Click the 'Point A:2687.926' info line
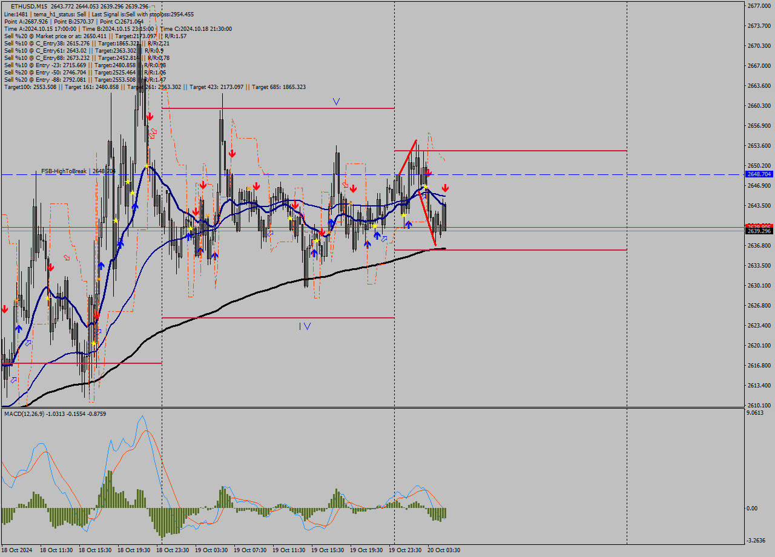 pyautogui.click(x=74, y=21)
